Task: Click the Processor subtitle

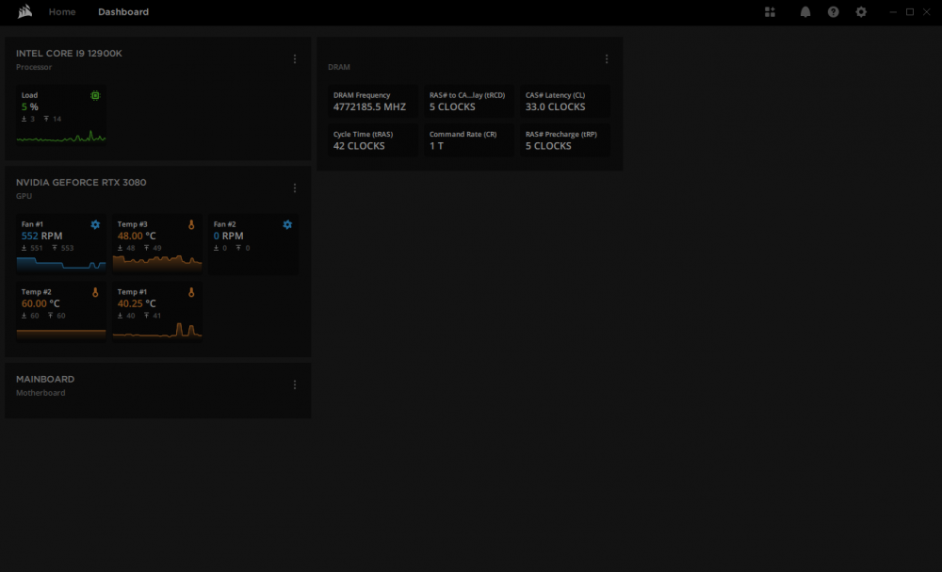Action: coord(34,67)
